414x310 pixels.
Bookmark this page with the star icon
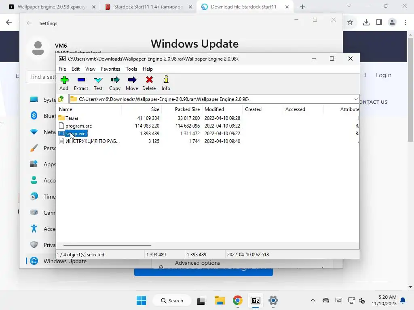pos(350,23)
